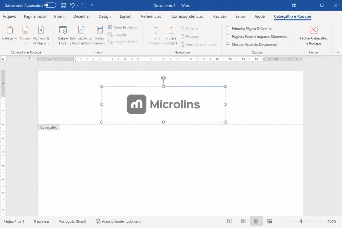Switch to Página Inicial tab
The width and height of the screenshot is (342, 228).
pyautogui.click(x=35, y=16)
